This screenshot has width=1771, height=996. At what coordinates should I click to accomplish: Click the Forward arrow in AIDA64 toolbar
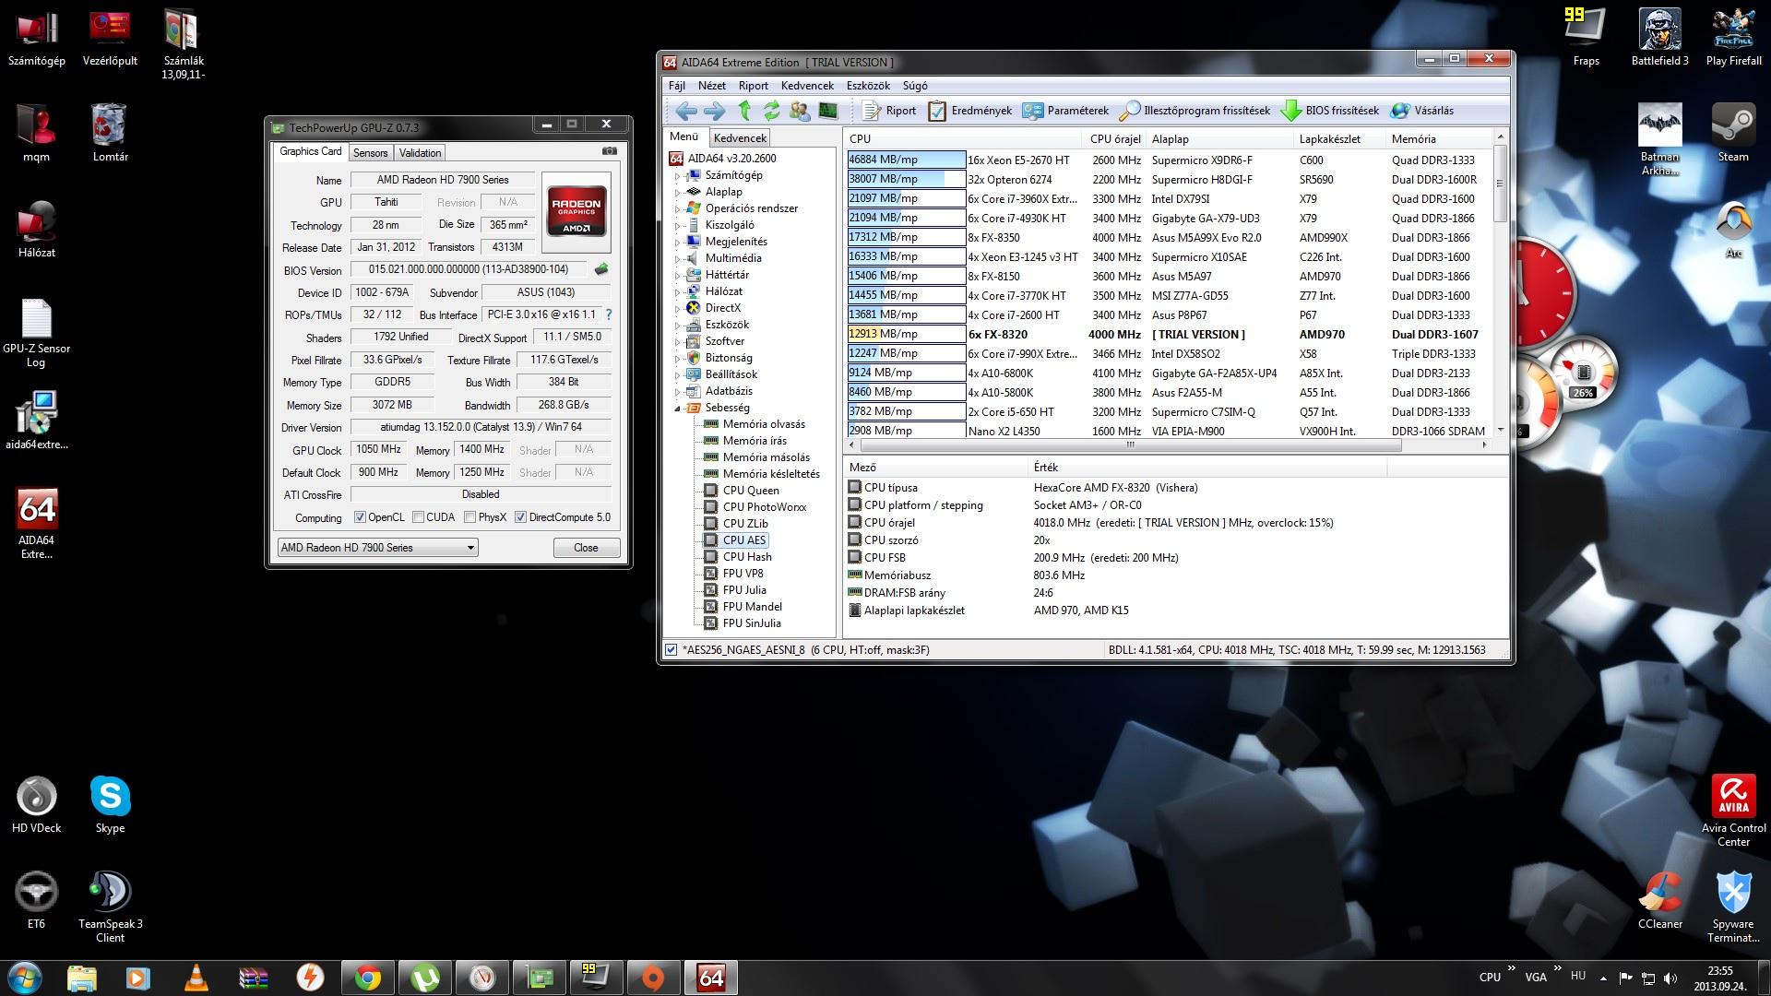pyautogui.click(x=715, y=111)
